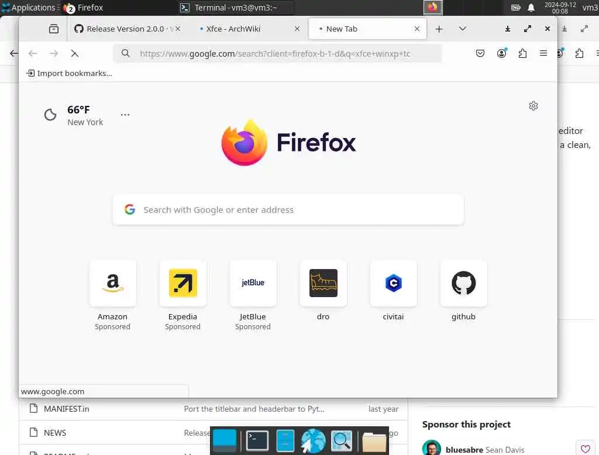This screenshot has height=455, width=599.
Task: Open the Extensions puzzle icon
Action: click(x=522, y=53)
